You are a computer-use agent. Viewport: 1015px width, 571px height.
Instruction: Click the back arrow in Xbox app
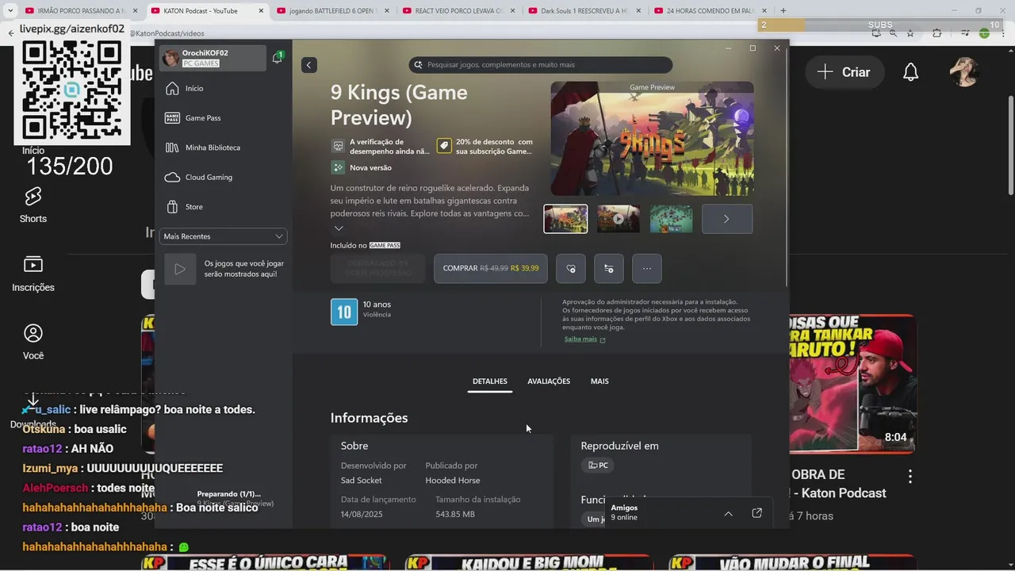[309, 65]
